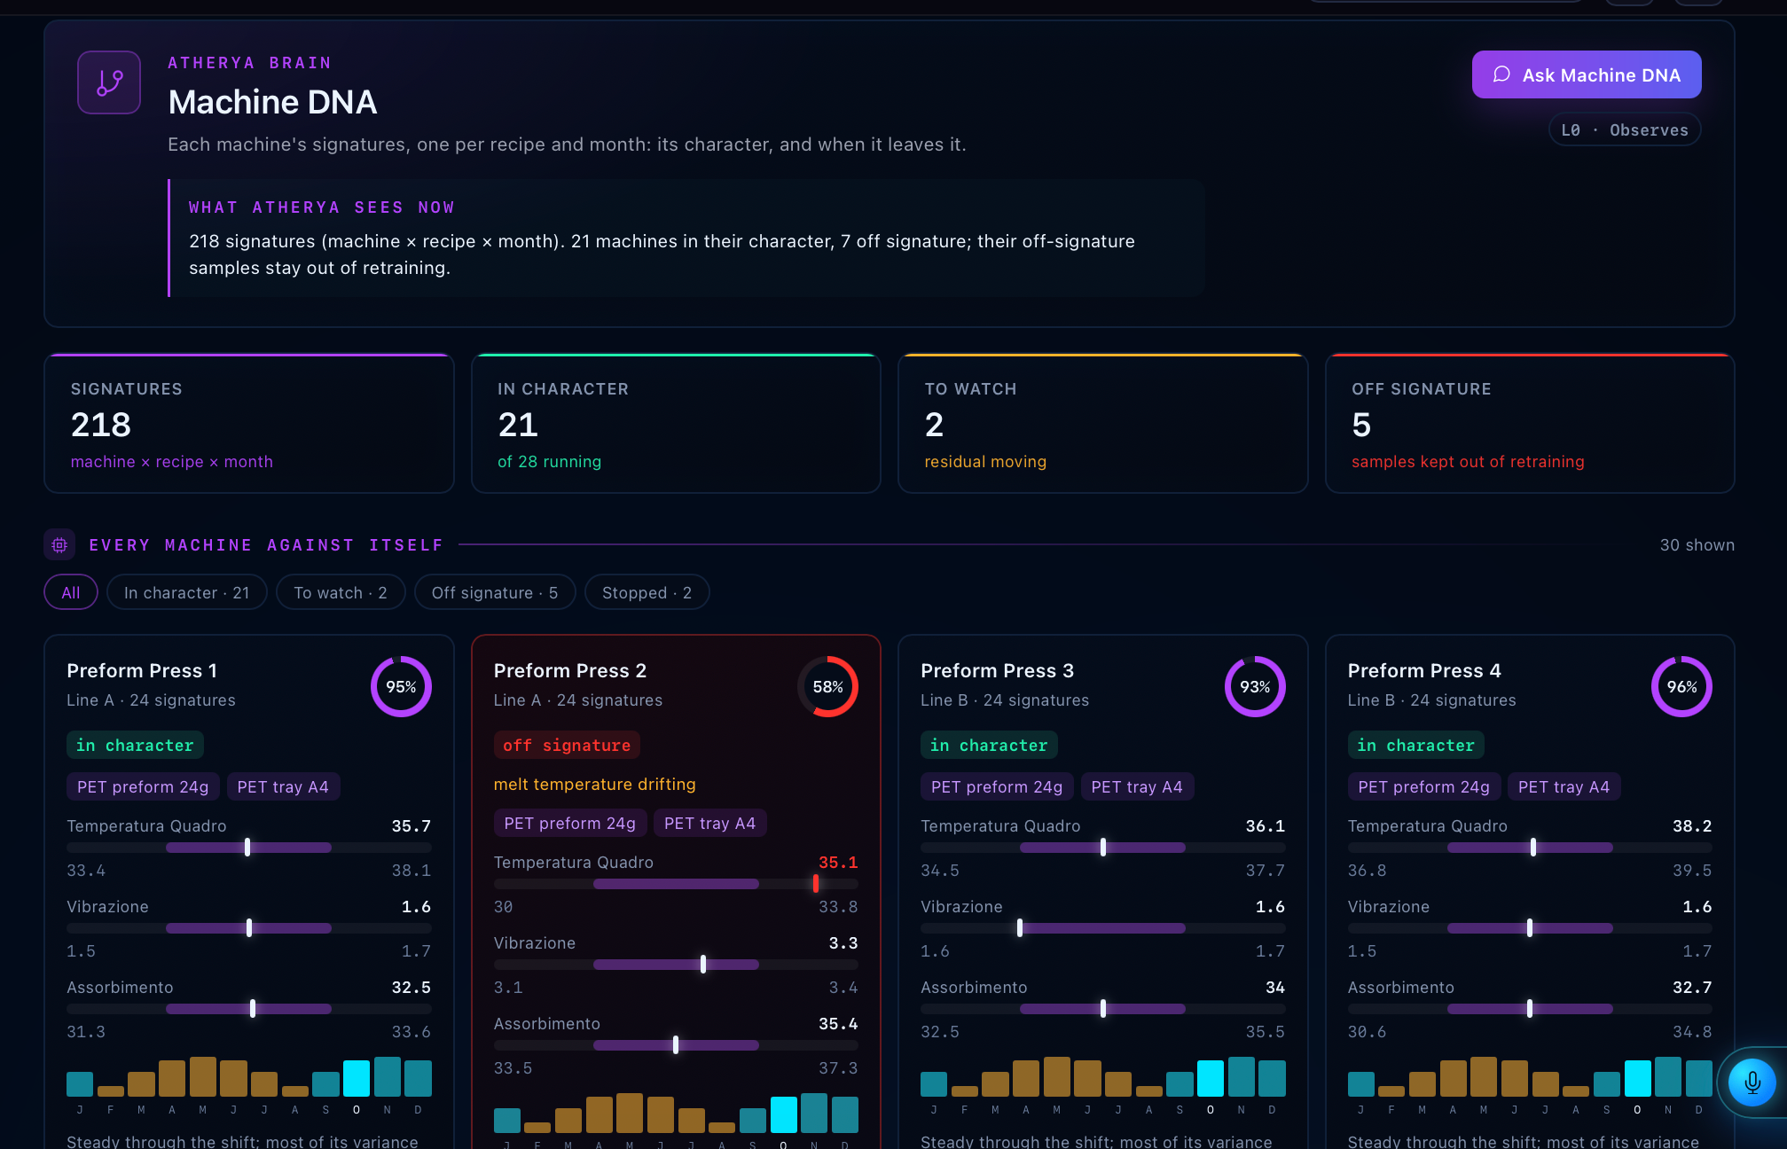Click the in character badge on Preform Press 3

pyautogui.click(x=989, y=745)
